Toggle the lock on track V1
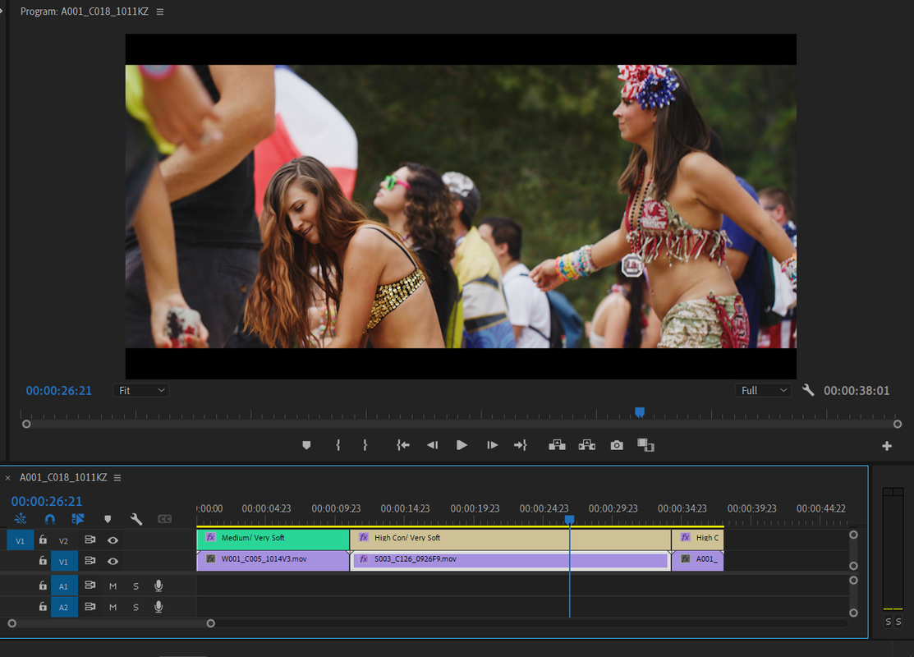 43,561
